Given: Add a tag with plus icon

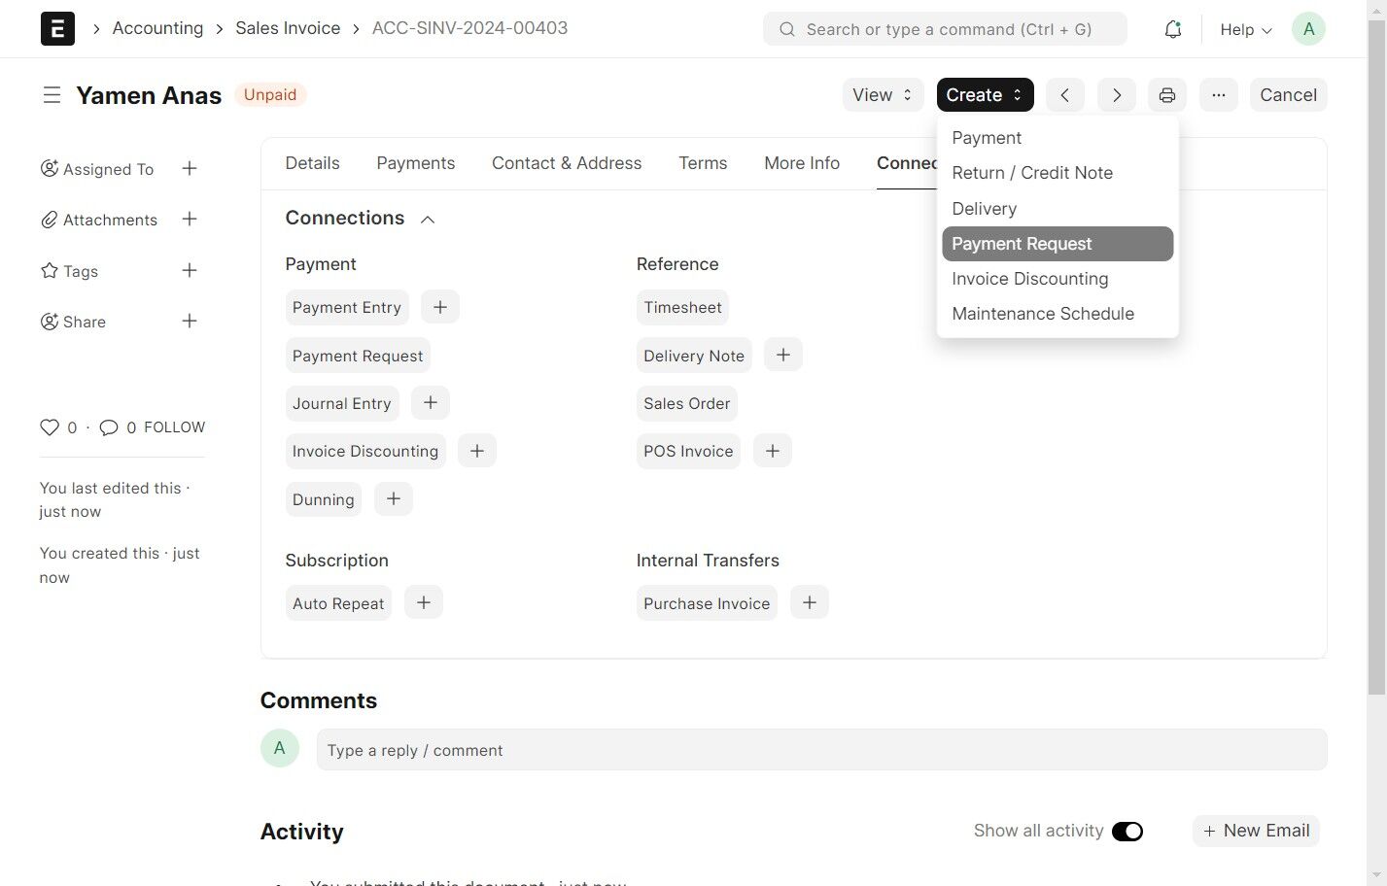Looking at the screenshot, I should coord(190,271).
